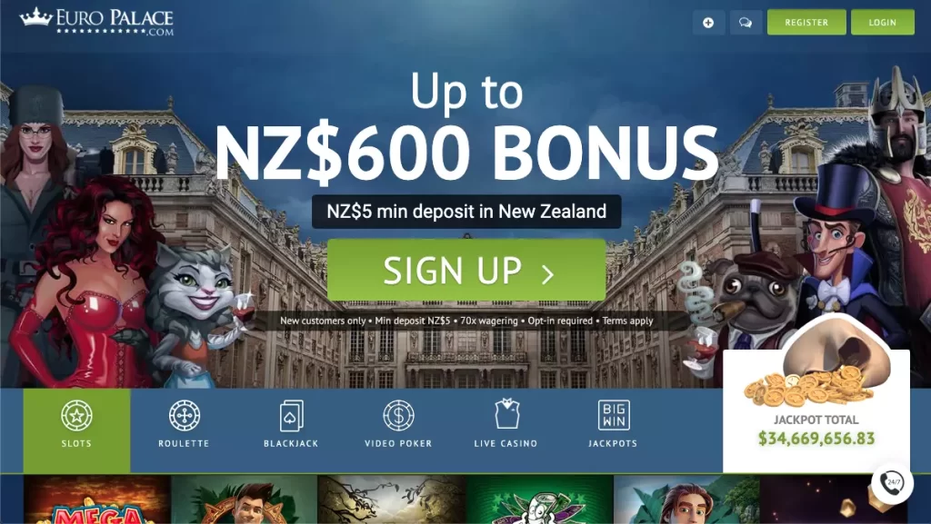Viewport: 931px width, 524px height.
Task: Click the Euro Palace logo
Action: tap(96, 22)
